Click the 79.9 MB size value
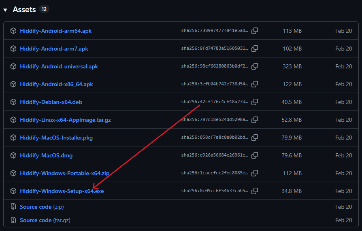The image size is (362, 231). [292, 138]
